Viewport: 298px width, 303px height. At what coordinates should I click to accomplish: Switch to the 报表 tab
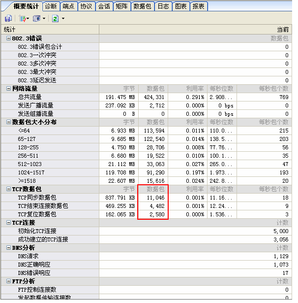click(x=199, y=6)
